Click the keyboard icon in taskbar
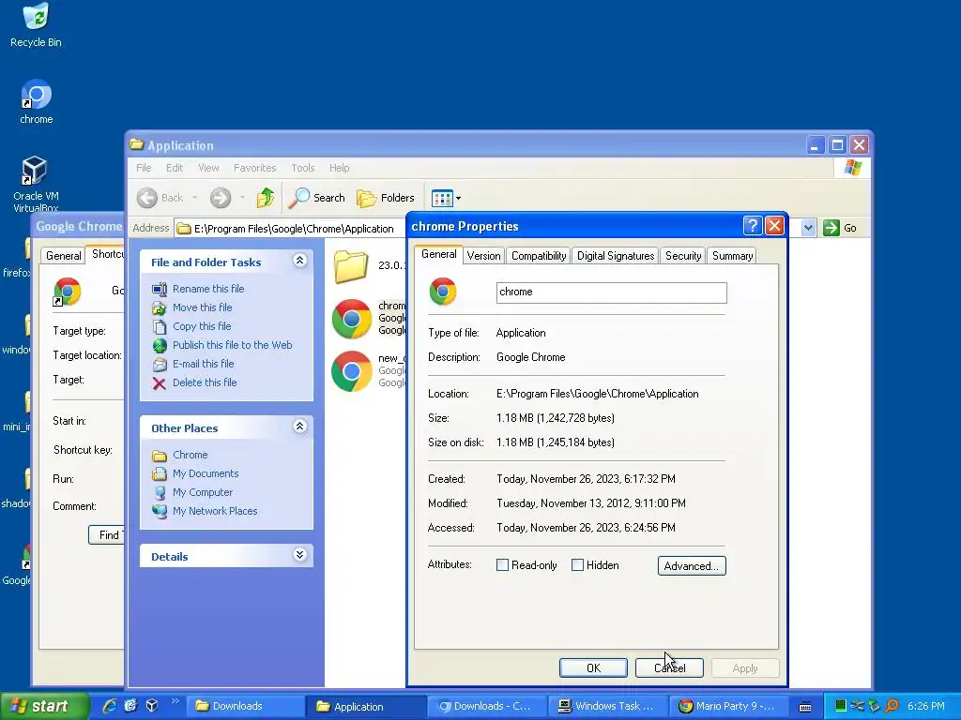Screen dimensions: 961x720 click(805, 707)
